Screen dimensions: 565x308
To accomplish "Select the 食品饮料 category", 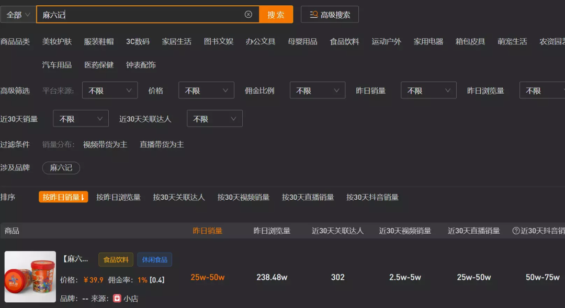I will coord(344,41).
